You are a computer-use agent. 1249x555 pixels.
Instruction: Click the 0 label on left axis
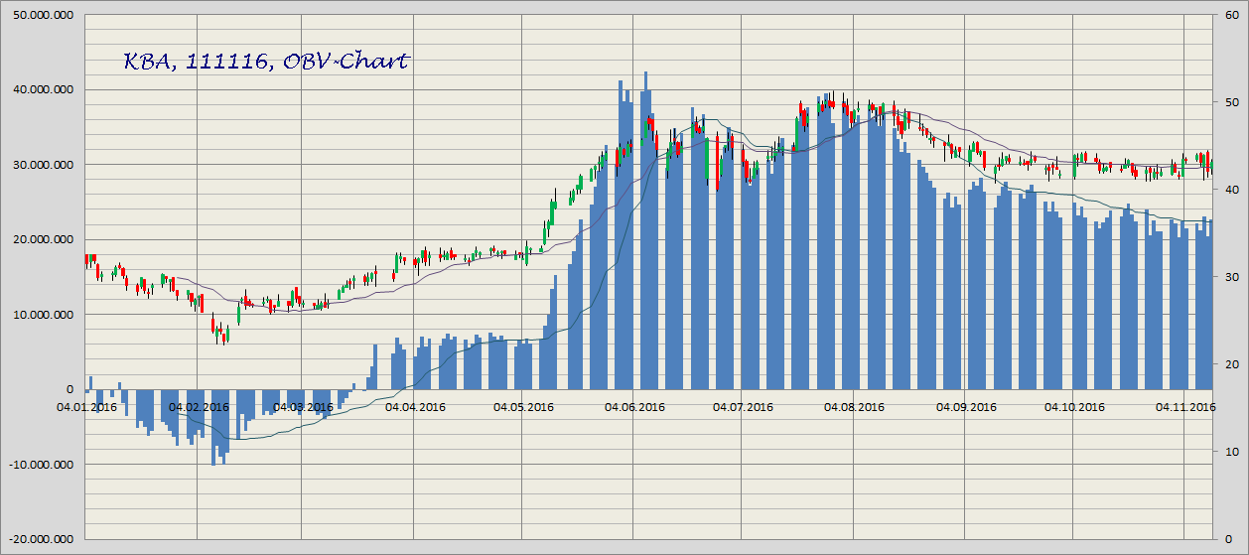point(69,389)
